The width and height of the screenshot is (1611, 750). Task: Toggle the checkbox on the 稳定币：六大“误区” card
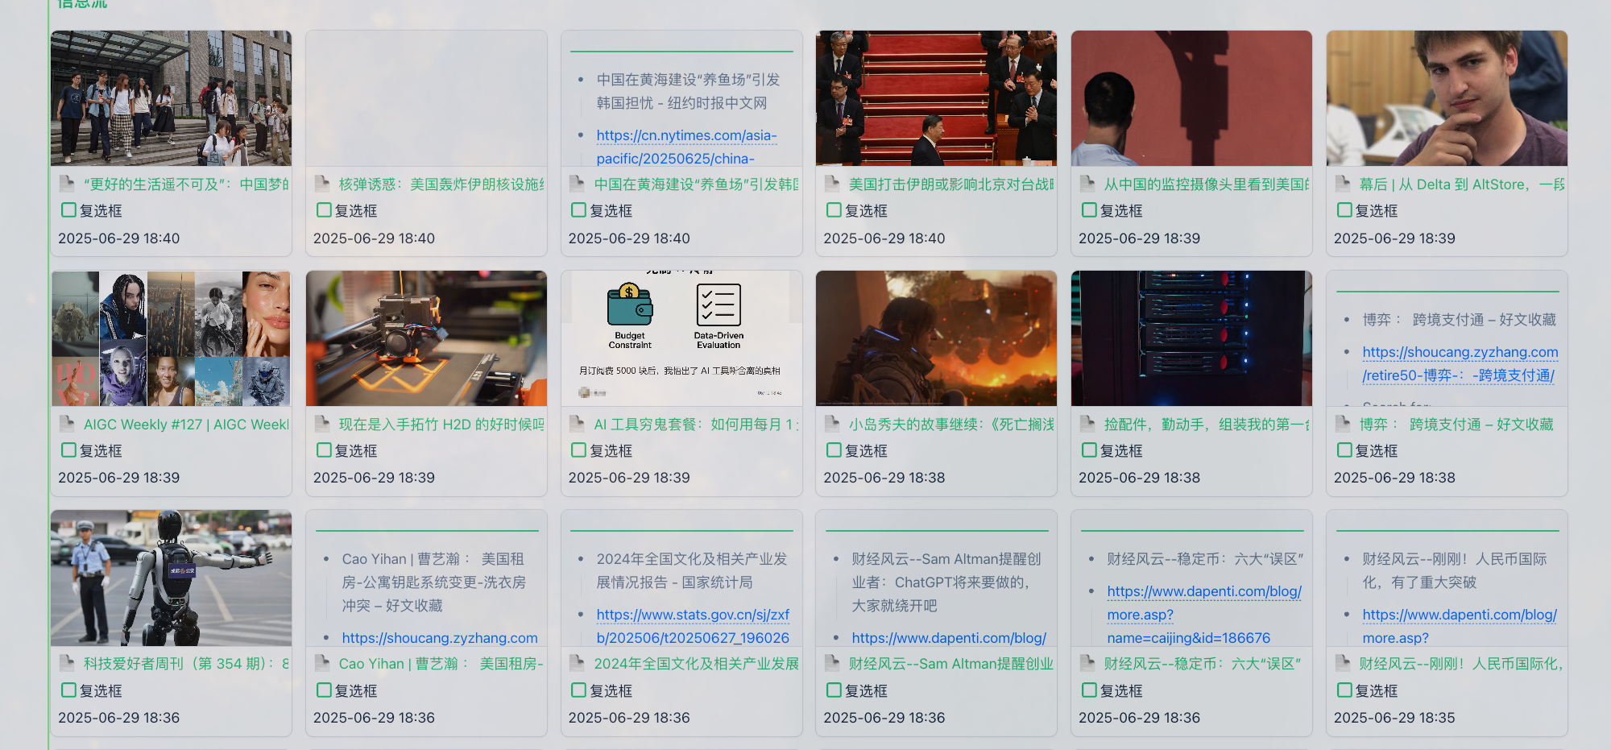tap(1089, 690)
